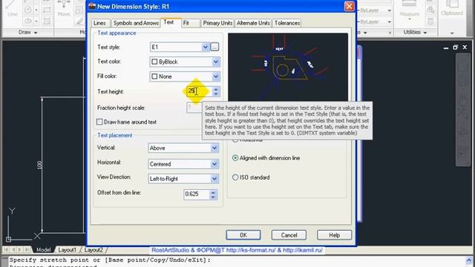The image size is (475, 267).
Task: Switch to the Model tab in AutoCAD
Action: tap(43, 250)
